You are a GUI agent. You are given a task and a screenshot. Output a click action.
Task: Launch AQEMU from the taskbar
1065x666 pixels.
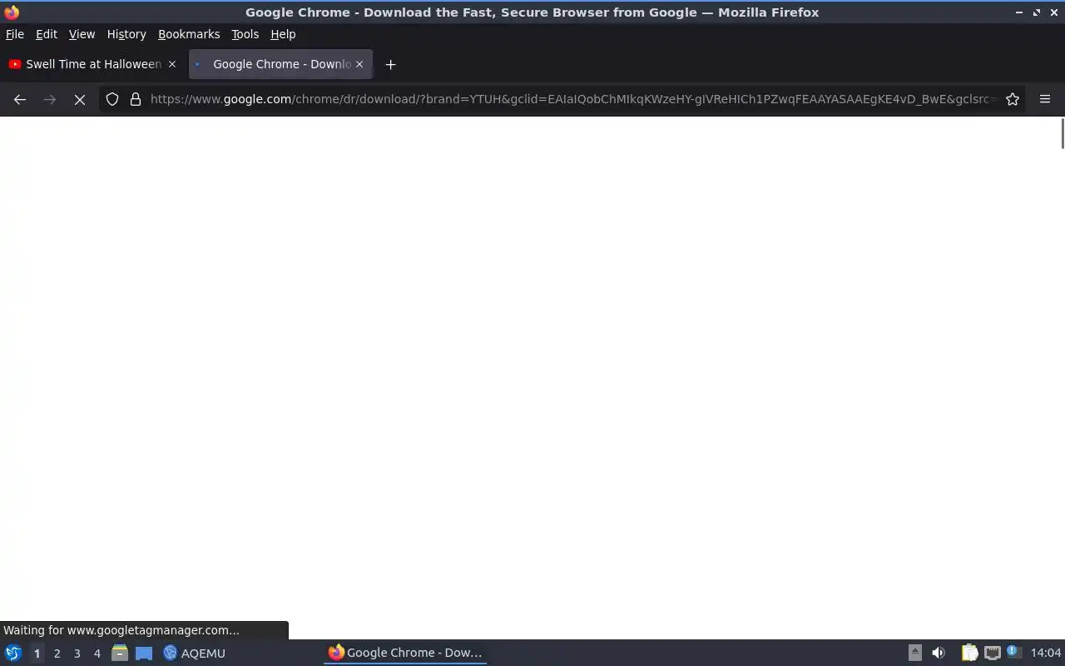click(195, 653)
